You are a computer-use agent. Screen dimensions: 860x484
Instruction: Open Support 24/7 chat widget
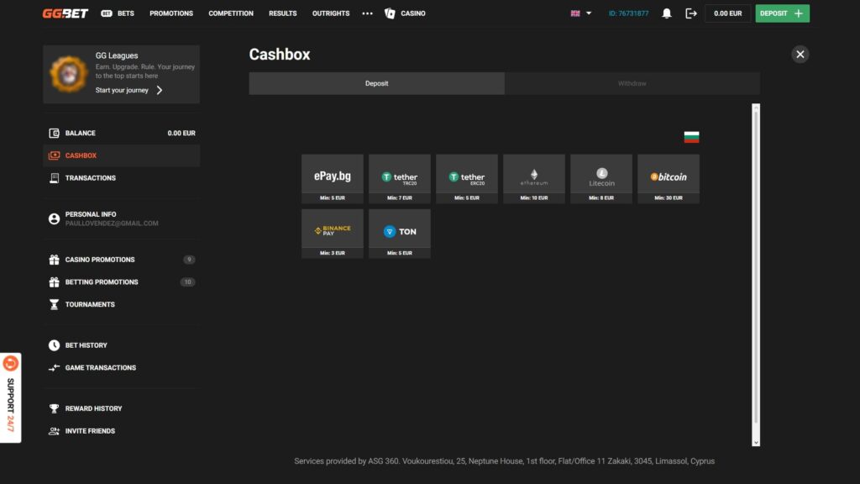tap(11, 397)
